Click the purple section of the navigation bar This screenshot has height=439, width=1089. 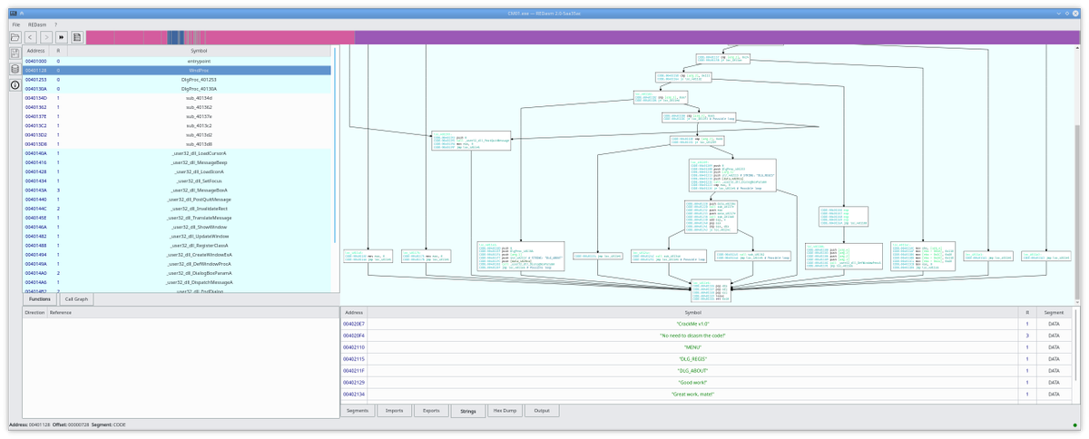[x=717, y=36]
